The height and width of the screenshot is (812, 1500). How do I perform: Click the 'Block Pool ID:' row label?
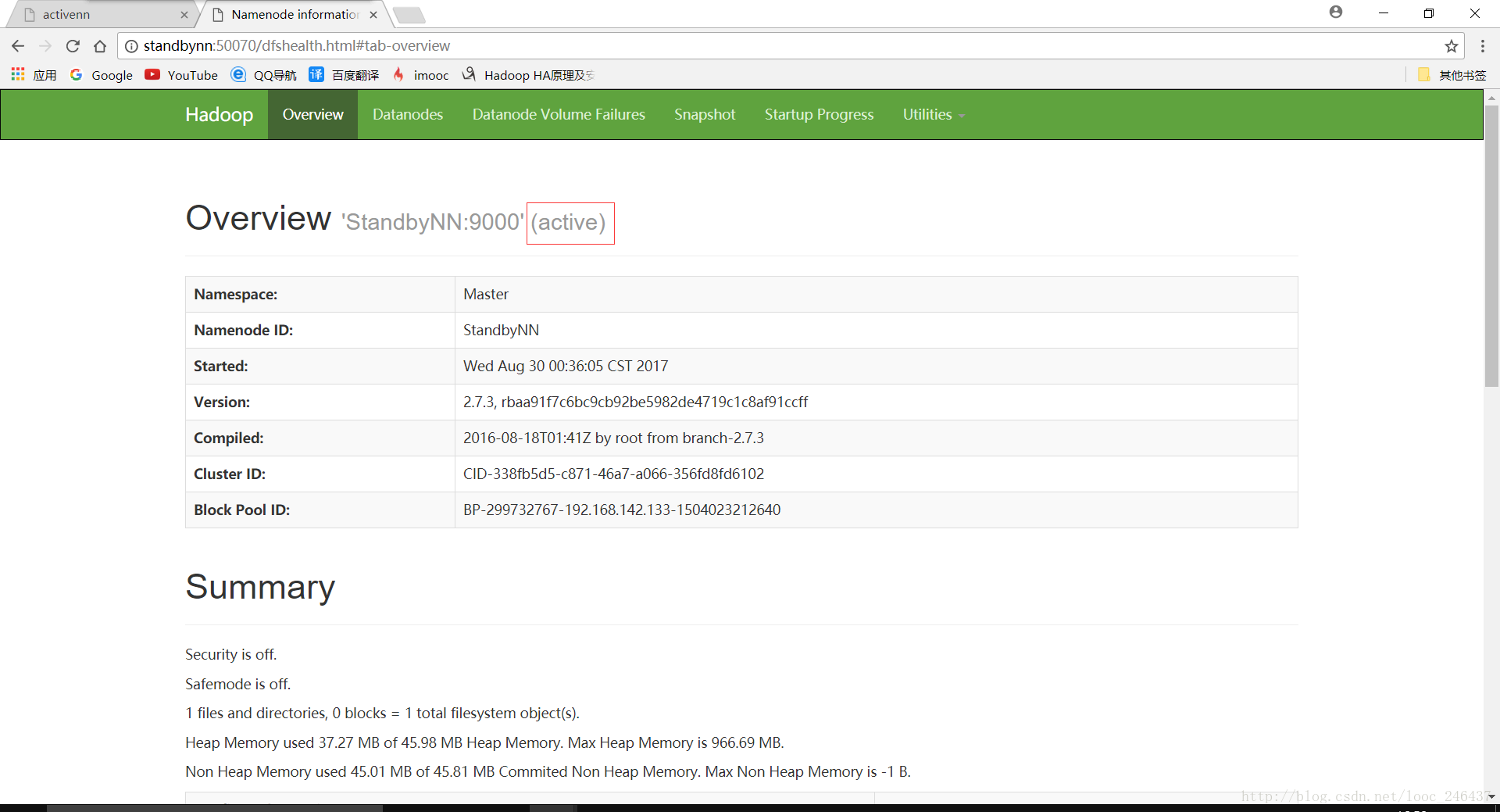pos(241,510)
